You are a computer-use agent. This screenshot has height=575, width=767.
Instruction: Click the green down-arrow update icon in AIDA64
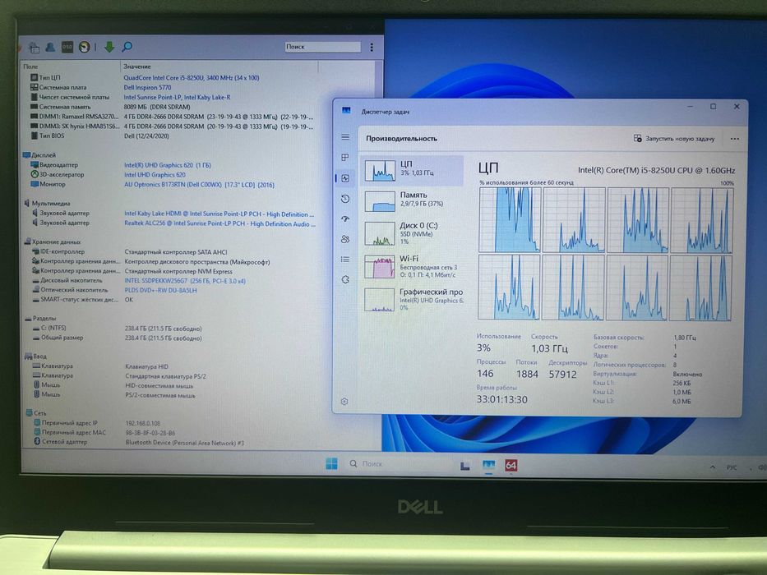point(109,47)
